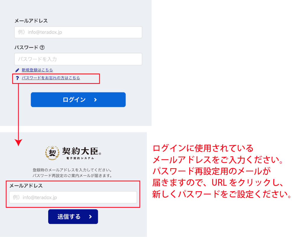Click the メールアドレス label on the reset form
Screen dimensions: 292x237
pos(26,186)
